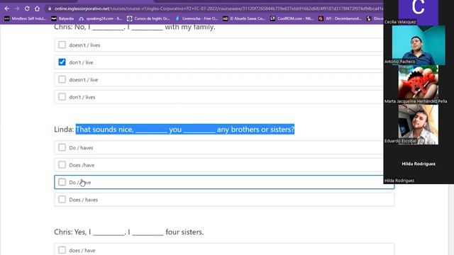
Task: Check the highlighted "Do / have" checkbox
Action: point(62,182)
